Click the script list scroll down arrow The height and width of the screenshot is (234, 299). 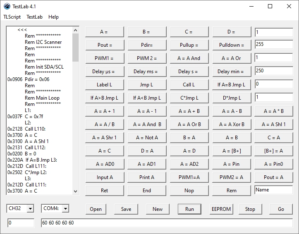(75, 191)
